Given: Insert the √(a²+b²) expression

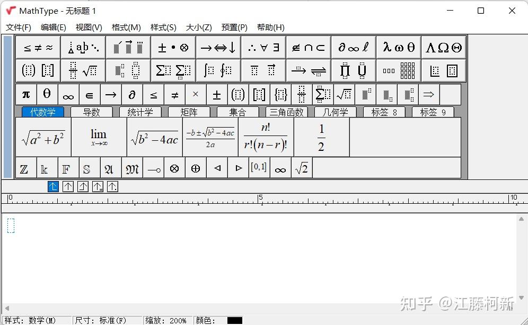Looking at the screenshot, I should tap(43, 137).
